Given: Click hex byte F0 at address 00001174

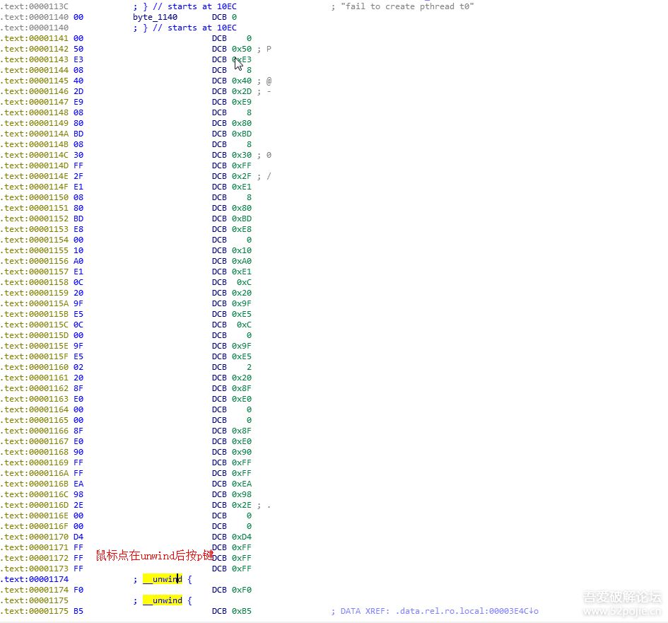Looking at the screenshot, I should pyautogui.click(x=78, y=590).
